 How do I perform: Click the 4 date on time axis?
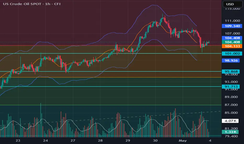point(210,141)
